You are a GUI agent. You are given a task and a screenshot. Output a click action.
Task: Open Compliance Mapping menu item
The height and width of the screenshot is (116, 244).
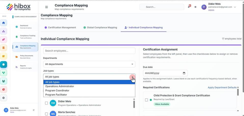(25, 47)
